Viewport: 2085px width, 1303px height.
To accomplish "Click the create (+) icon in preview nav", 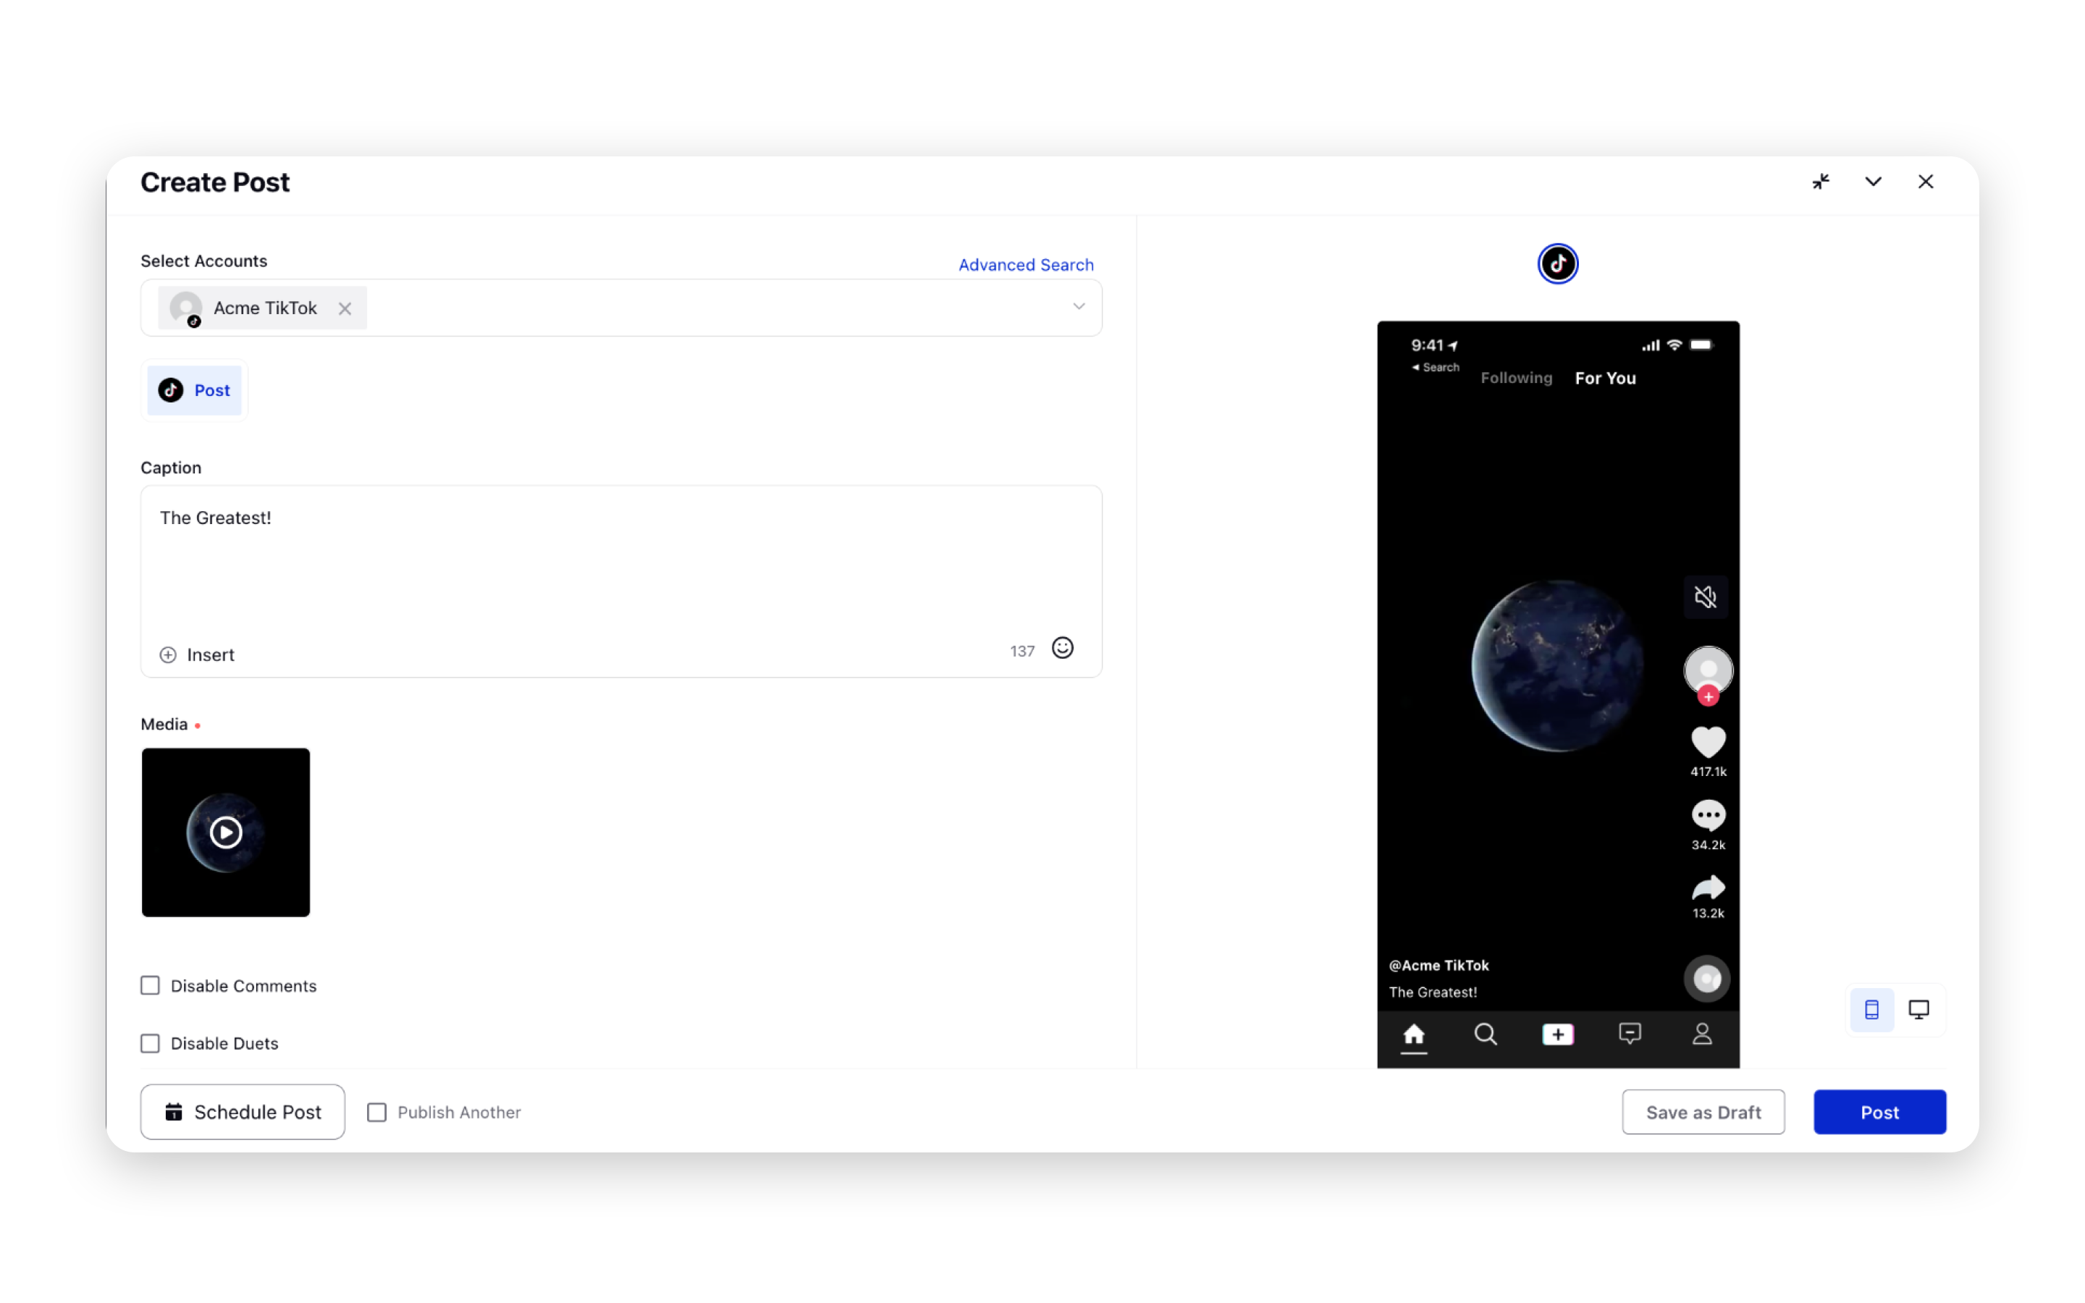I will (1558, 1034).
